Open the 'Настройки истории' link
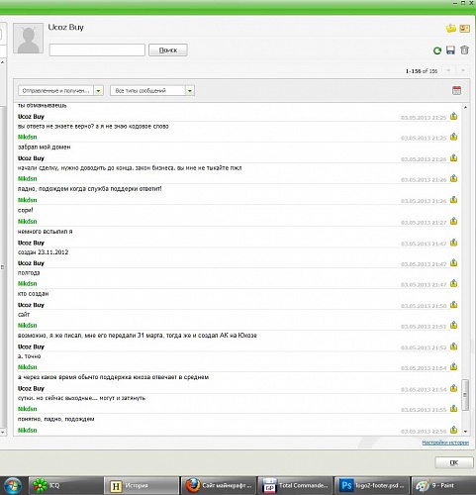The height and width of the screenshot is (495, 476). (x=445, y=443)
